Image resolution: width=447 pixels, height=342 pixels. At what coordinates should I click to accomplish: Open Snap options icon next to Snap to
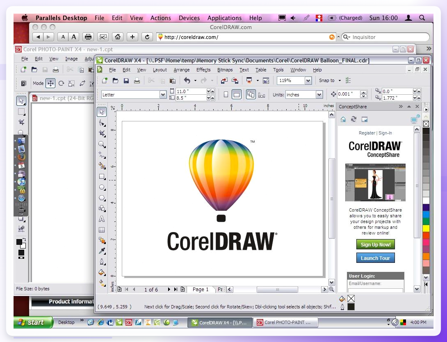(x=348, y=81)
